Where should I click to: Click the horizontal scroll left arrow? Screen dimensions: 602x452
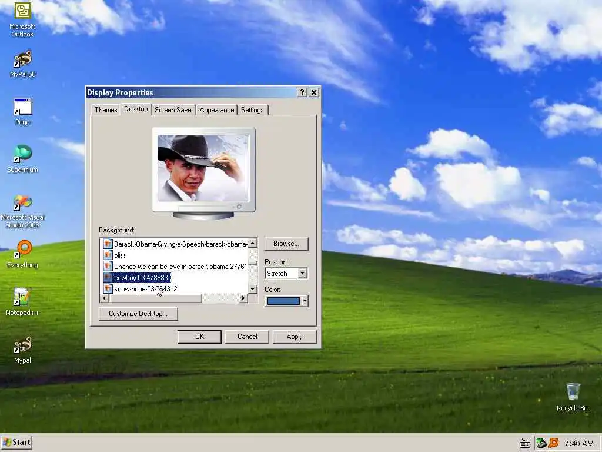pyautogui.click(x=105, y=298)
